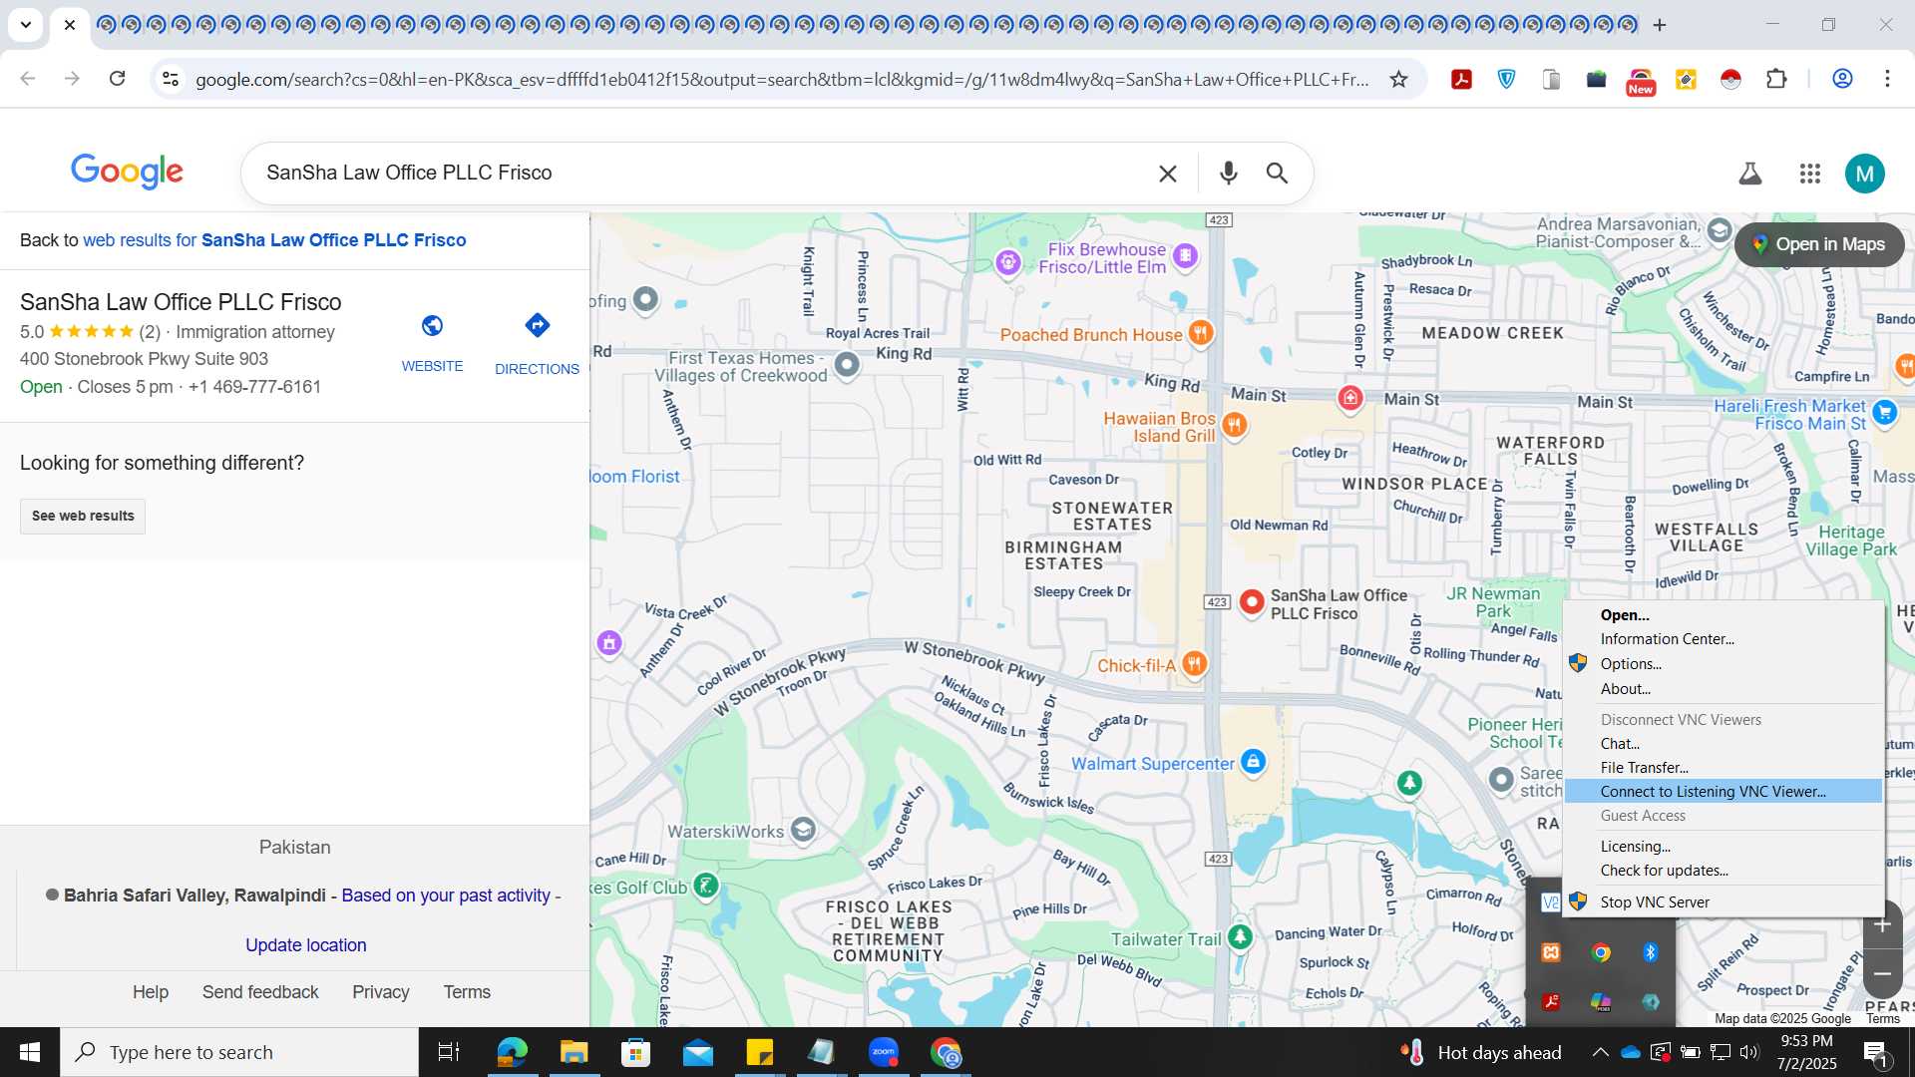Open a new browser tab
Image resolution: width=1915 pixels, height=1077 pixels.
coord(1660,25)
